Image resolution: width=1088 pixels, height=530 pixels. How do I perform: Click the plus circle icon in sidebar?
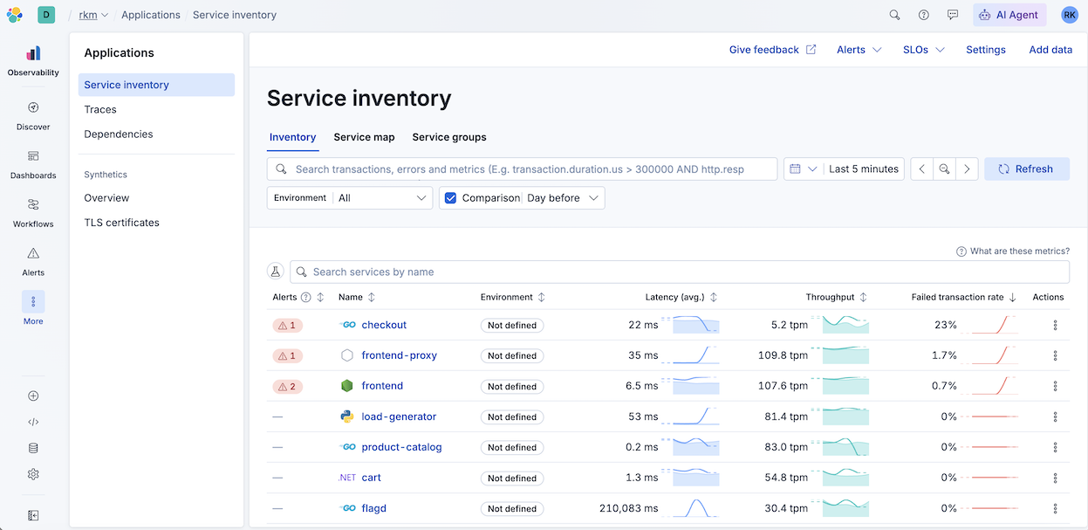coord(33,396)
